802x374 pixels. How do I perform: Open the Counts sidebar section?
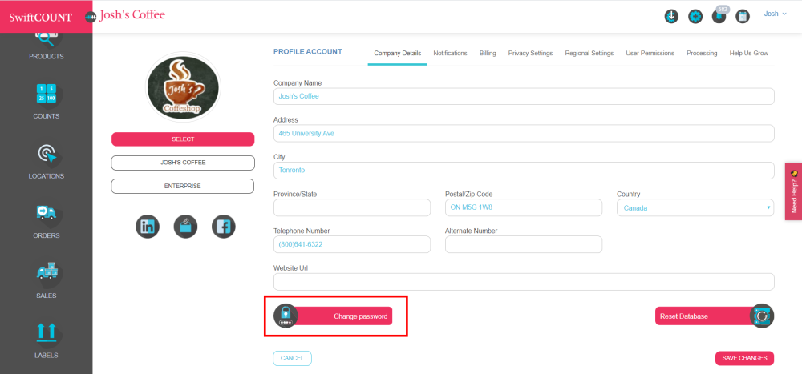point(46,102)
